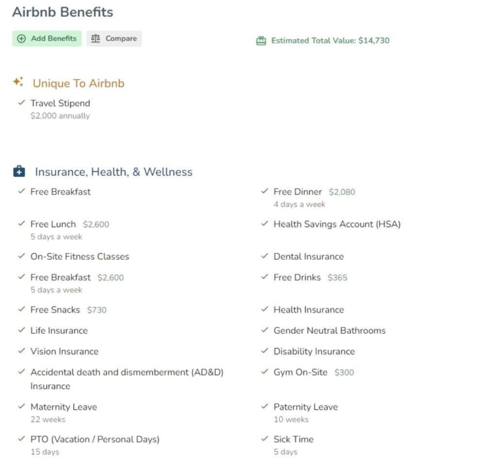Click the gift icon beside Estimated Total Value

click(x=261, y=41)
